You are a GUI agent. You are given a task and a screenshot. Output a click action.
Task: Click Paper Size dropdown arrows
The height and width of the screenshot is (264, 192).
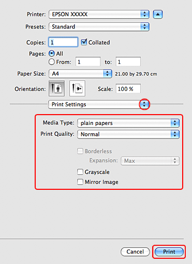coord(108,74)
